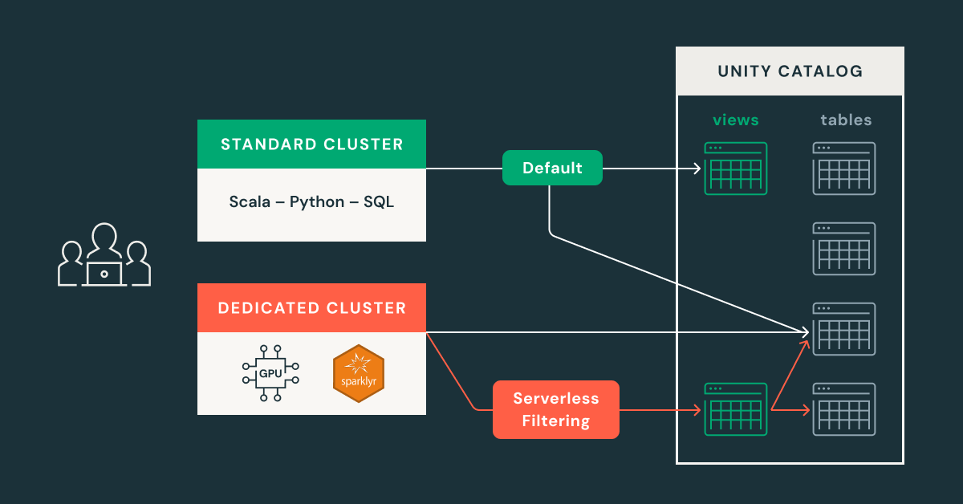Image resolution: width=963 pixels, height=504 pixels.
Task: Click the gray tables column heading
Action: click(846, 120)
